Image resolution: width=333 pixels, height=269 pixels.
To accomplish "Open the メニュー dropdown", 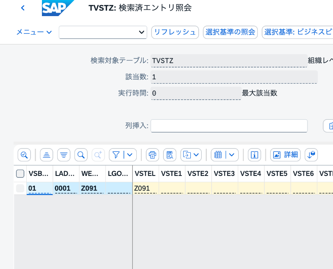I will point(34,32).
